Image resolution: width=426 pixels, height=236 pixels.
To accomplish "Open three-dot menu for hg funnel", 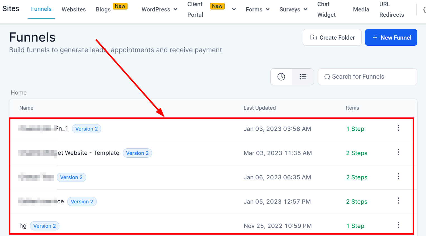I will tap(398, 225).
